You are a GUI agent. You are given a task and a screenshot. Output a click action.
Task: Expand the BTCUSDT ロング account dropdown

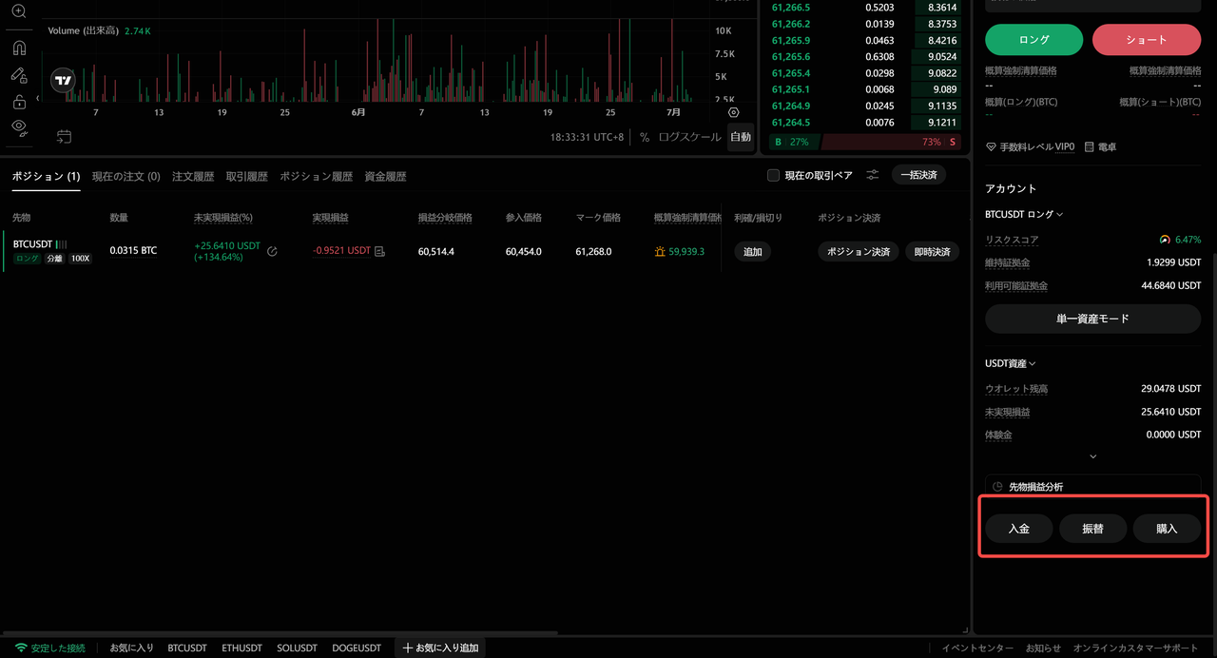(1024, 214)
